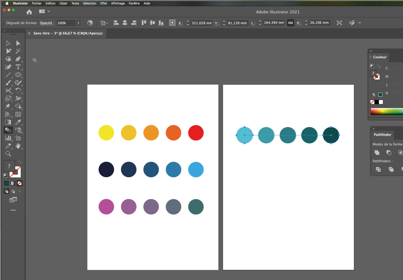Screen dimensions: 403x280
Task: Enable Draw Behind mode
Action: pos(13,191)
